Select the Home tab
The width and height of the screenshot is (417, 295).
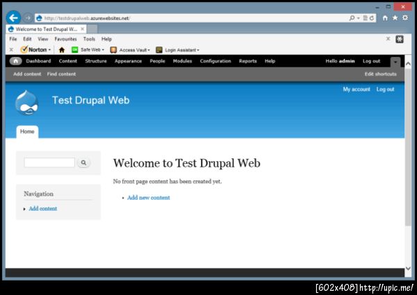click(27, 132)
